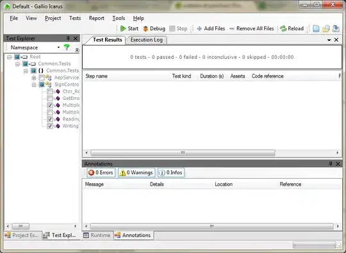Screen dimensions: 346x253
Task: Switch to the Project Explorer tab
Action: 22,235
